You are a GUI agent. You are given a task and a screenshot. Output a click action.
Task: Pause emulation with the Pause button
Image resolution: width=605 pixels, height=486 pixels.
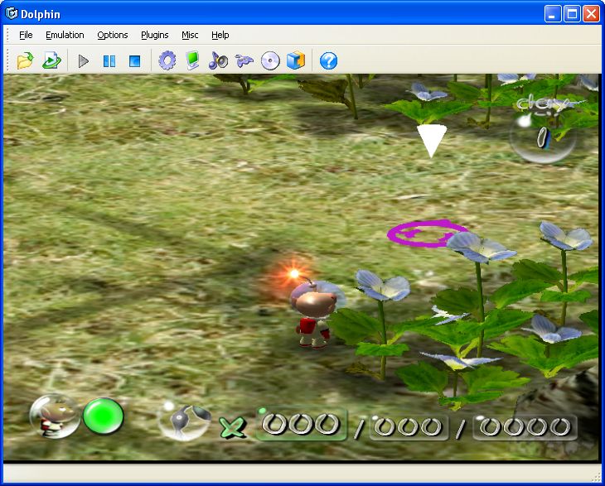point(109,61)
